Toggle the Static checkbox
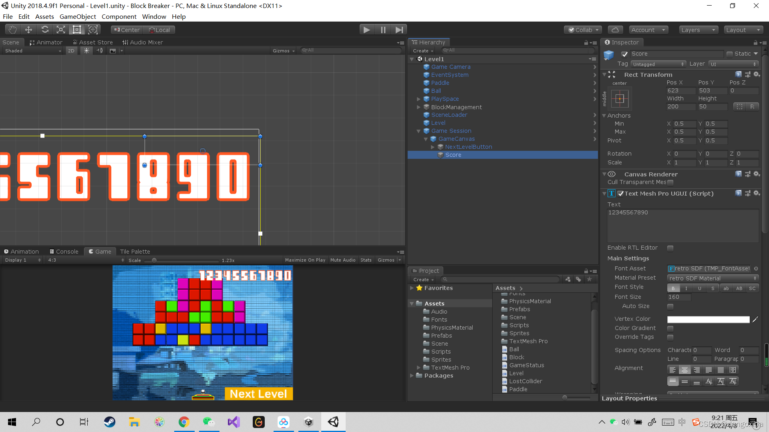Screen dimensions: 769x432 tap(729, 54)
